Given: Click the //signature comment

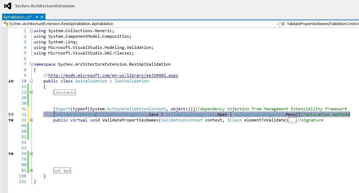Looking at the screenshot, I should 310,120.
